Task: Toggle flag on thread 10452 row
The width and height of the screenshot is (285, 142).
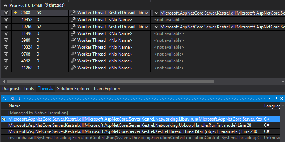Action: 6,20
